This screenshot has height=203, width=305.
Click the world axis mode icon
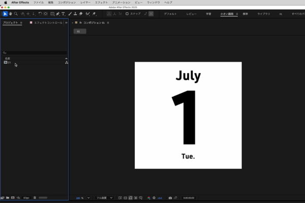pos(114,14)
